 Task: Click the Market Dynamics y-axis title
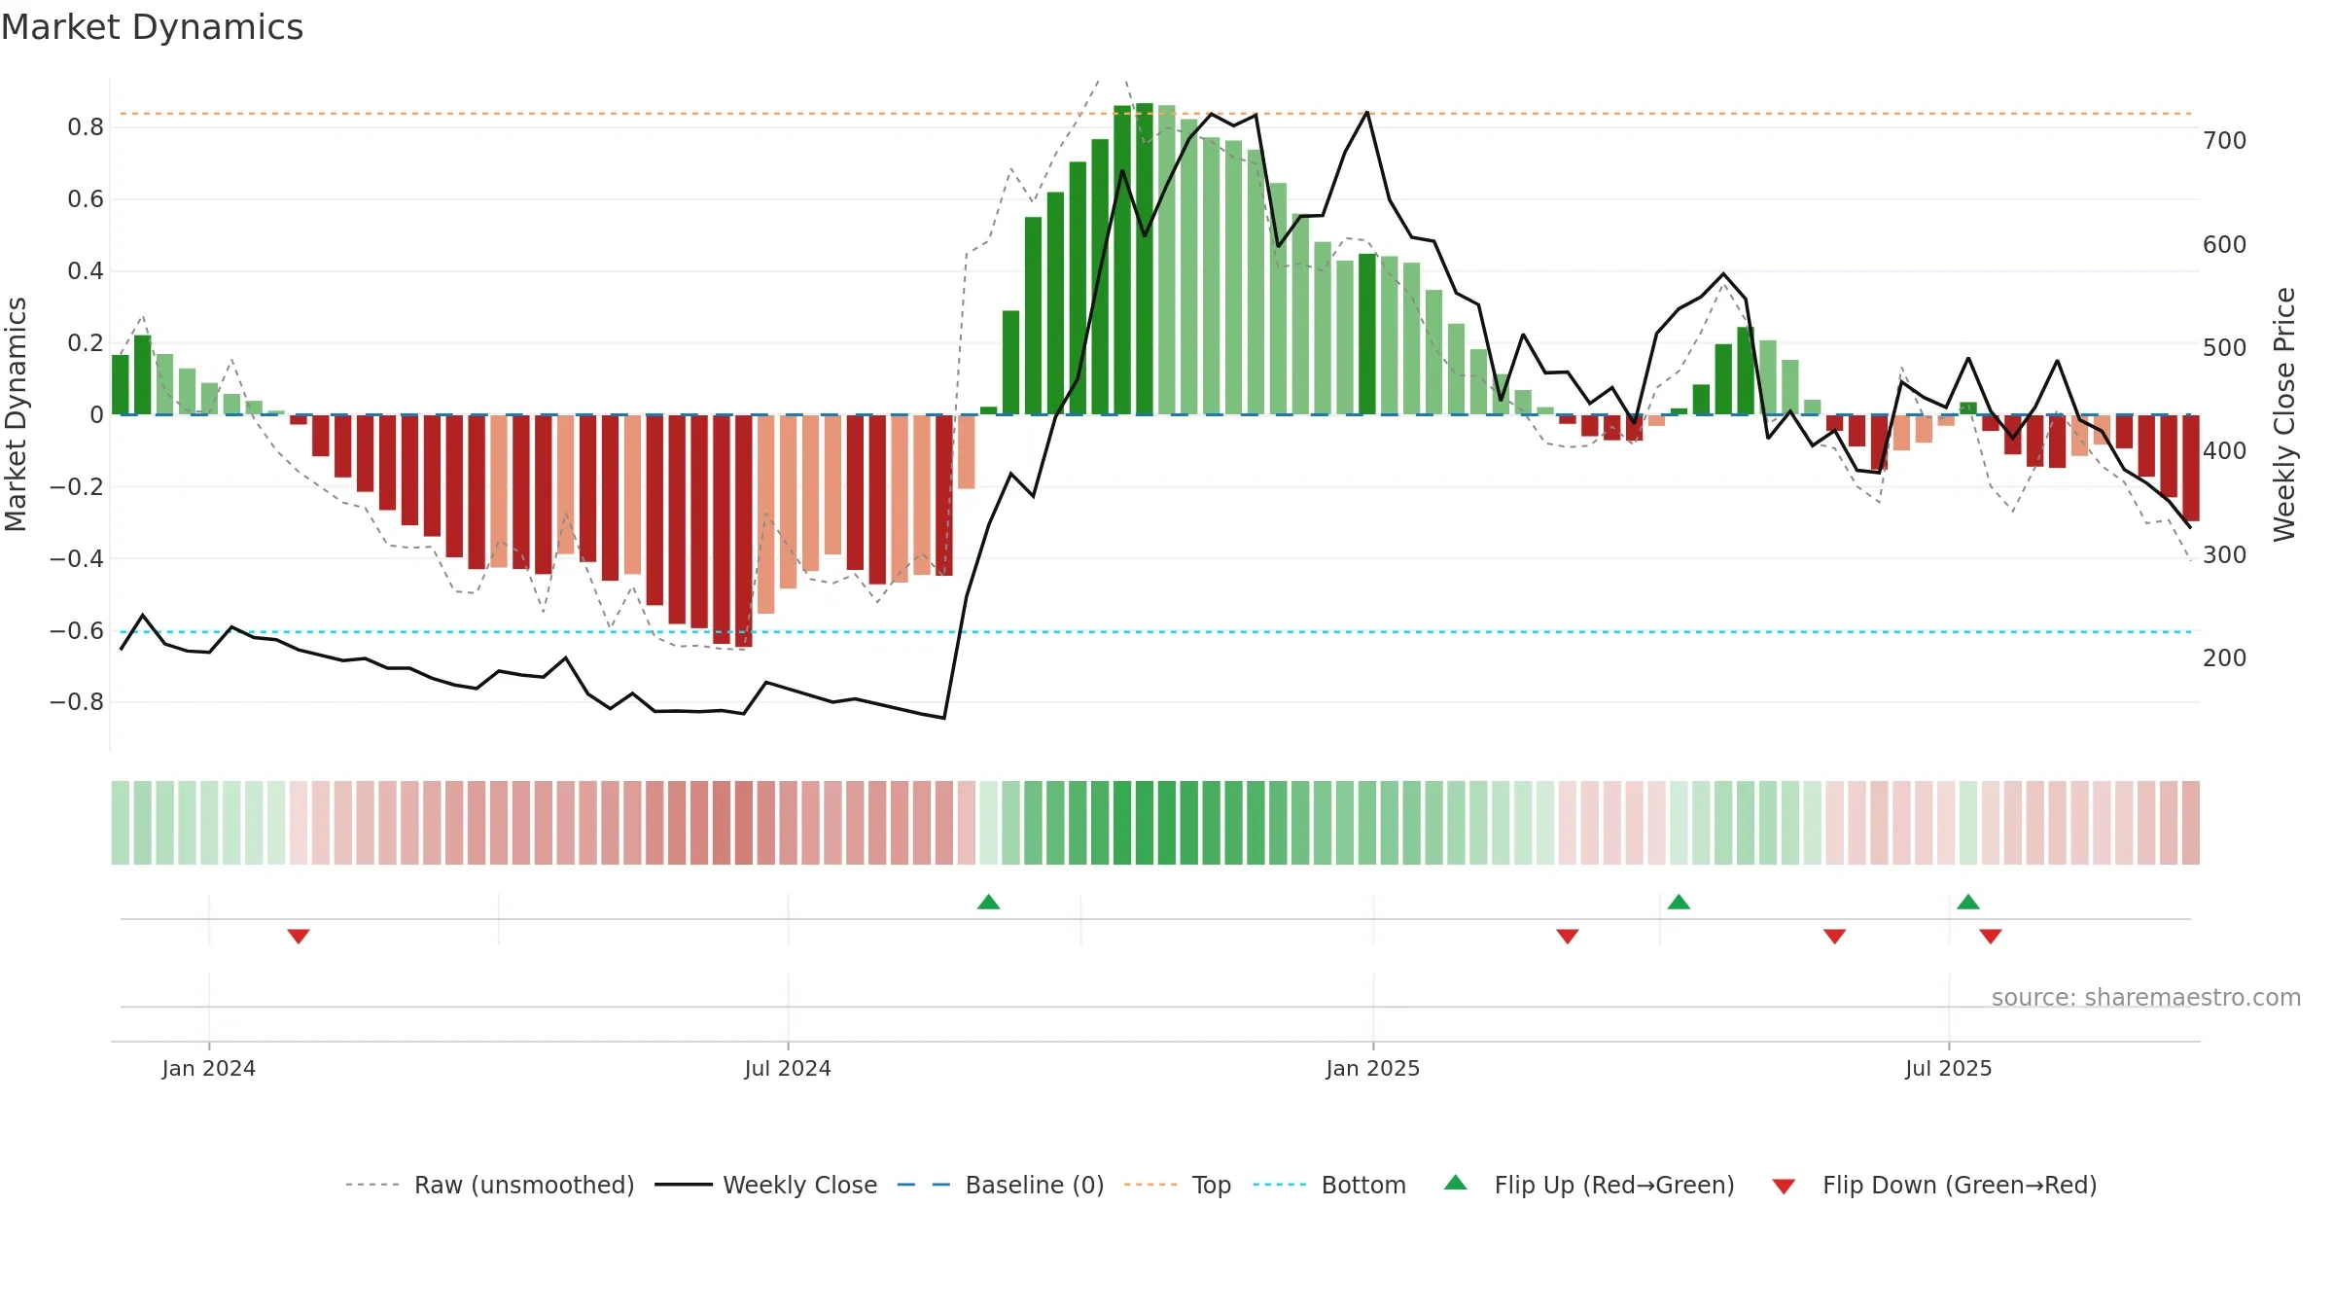[16, 414]
